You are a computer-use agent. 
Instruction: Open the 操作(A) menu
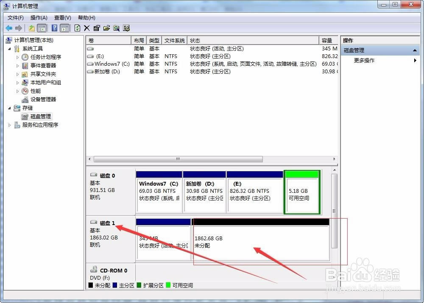tap(39, 18)
